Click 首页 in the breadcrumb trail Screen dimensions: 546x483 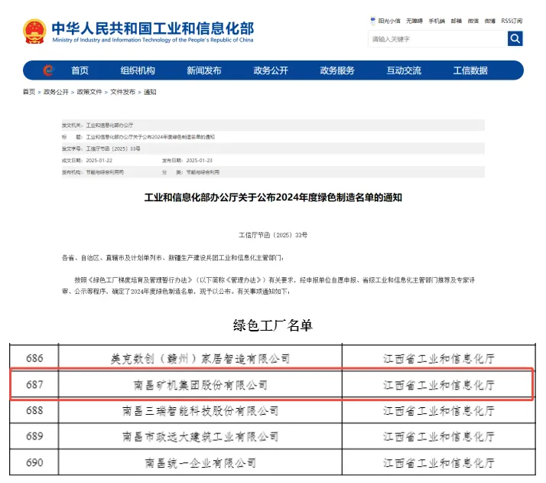(29, 92)
